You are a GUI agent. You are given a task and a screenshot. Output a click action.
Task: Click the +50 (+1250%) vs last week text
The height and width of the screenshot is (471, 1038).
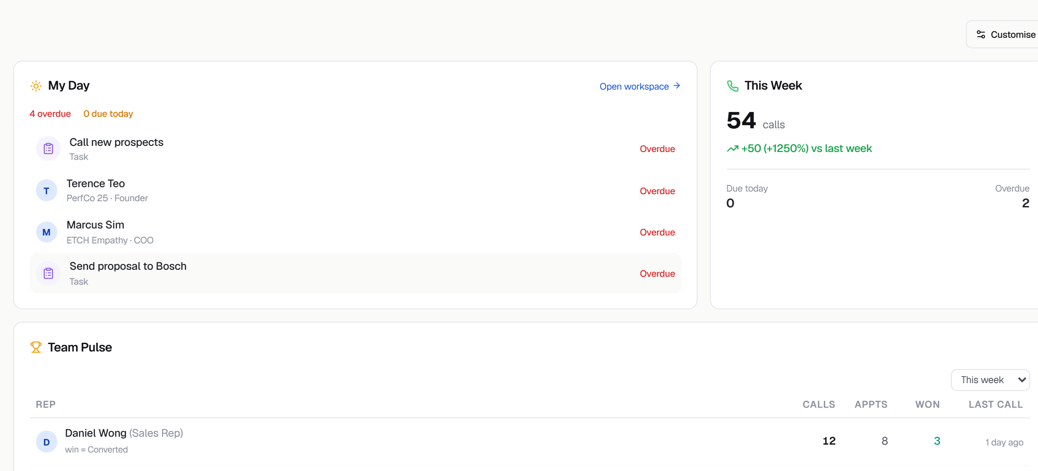click(x=807, y=149)
